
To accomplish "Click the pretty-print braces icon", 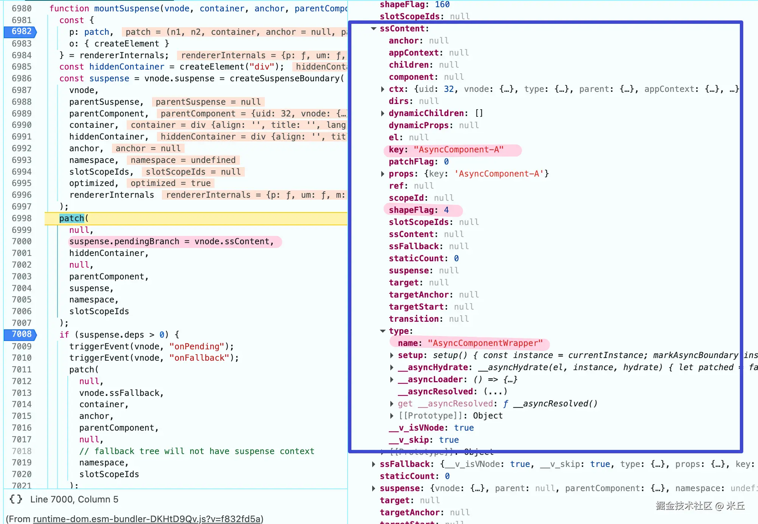I will click(x=16, y=499).
